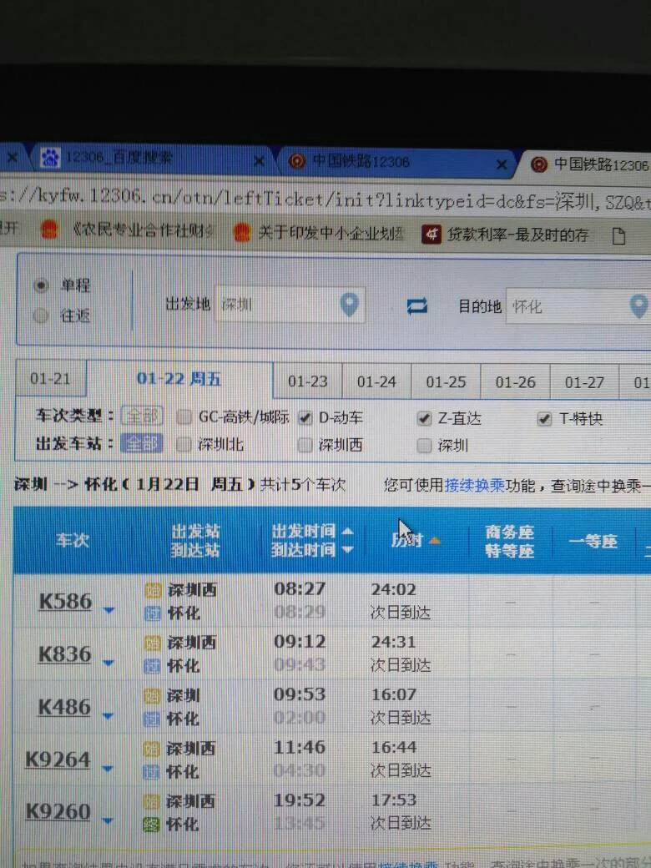Click the 全部 button for 出发车站
This screenshot has width=651, height=868.
pyautogui.click(x=142, y=443)
